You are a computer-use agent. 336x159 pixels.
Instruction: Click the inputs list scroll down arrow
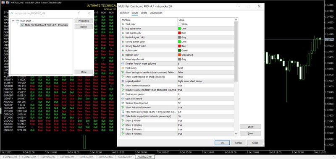click(x=236, y=134)
